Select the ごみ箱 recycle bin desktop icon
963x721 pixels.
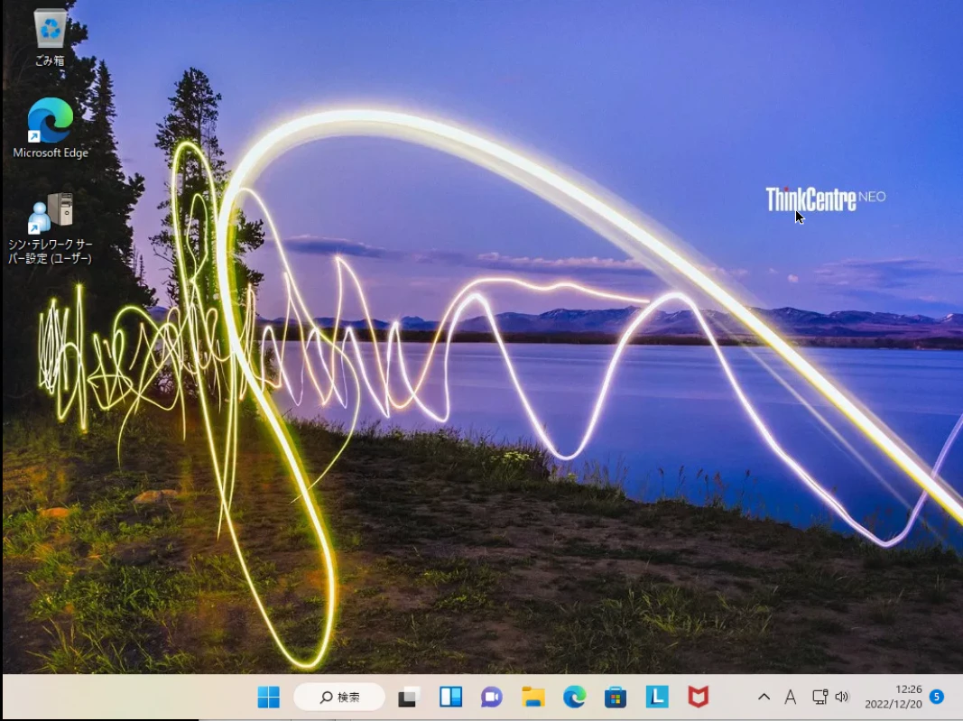coord(50,37)
